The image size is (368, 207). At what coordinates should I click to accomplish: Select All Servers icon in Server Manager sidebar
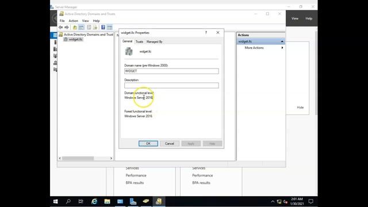[x=55, y=49]
